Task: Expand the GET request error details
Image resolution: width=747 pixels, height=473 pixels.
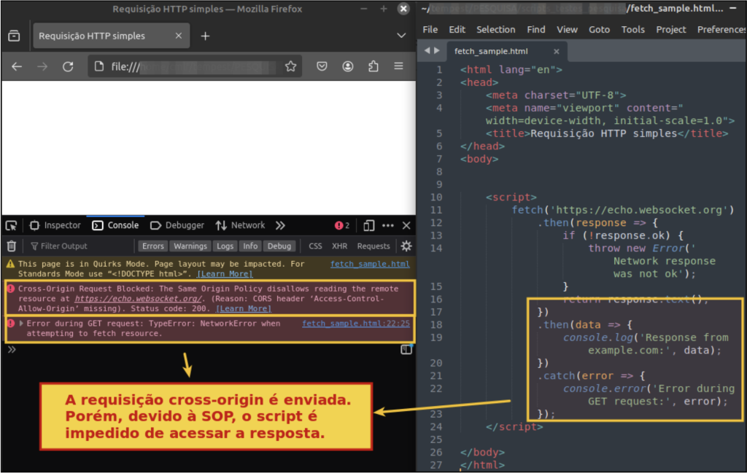Action: tap(21, 324)
